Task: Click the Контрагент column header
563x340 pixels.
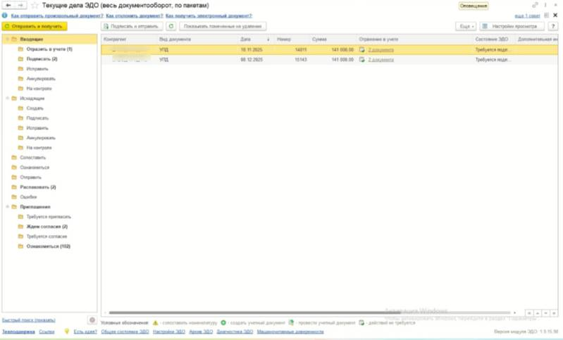Action: tap(129, 39)
